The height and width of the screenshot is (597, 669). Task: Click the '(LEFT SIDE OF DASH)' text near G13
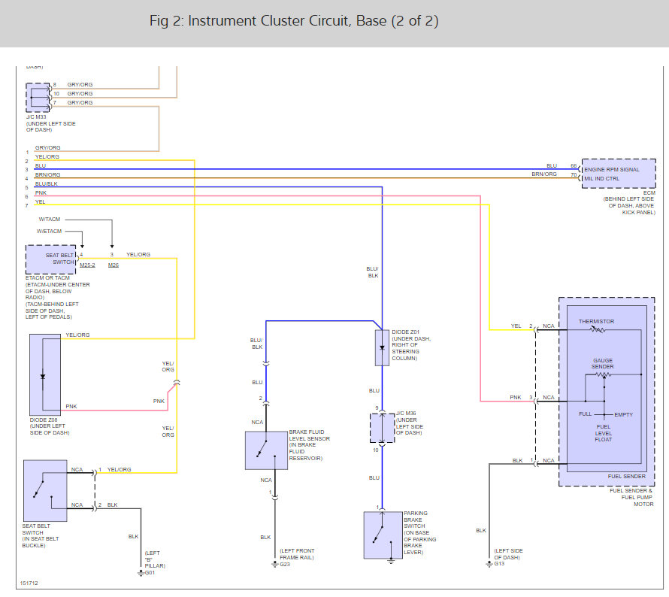click(508, 554)
